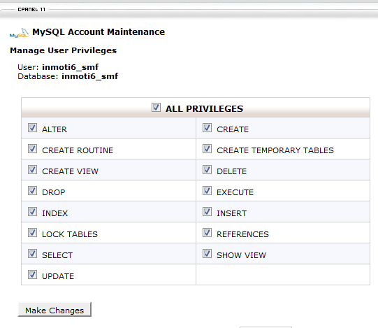The image size is (378, 328).
Task: Uncheck CREATE TEMPORARY TABLES checkbox
Action: tap(207, 149)
